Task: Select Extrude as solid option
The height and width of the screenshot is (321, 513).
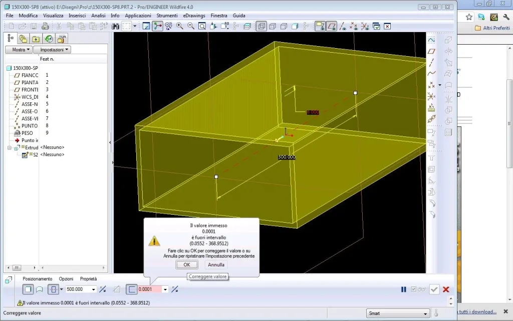Action: pos(28,289)
